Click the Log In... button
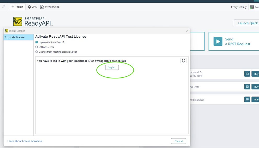 (x=112, y=67)
